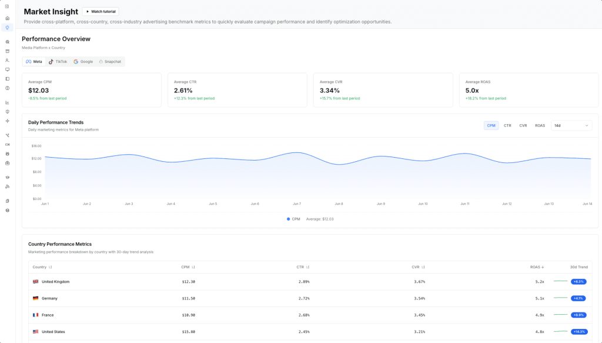
Task: Open the signal feed sidebar icon
Action: 7,187
